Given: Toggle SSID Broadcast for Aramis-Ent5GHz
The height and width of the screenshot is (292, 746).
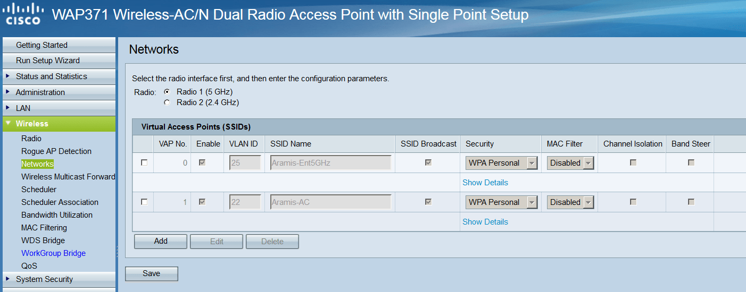Looking at the screenshot, I should point(428,163).
